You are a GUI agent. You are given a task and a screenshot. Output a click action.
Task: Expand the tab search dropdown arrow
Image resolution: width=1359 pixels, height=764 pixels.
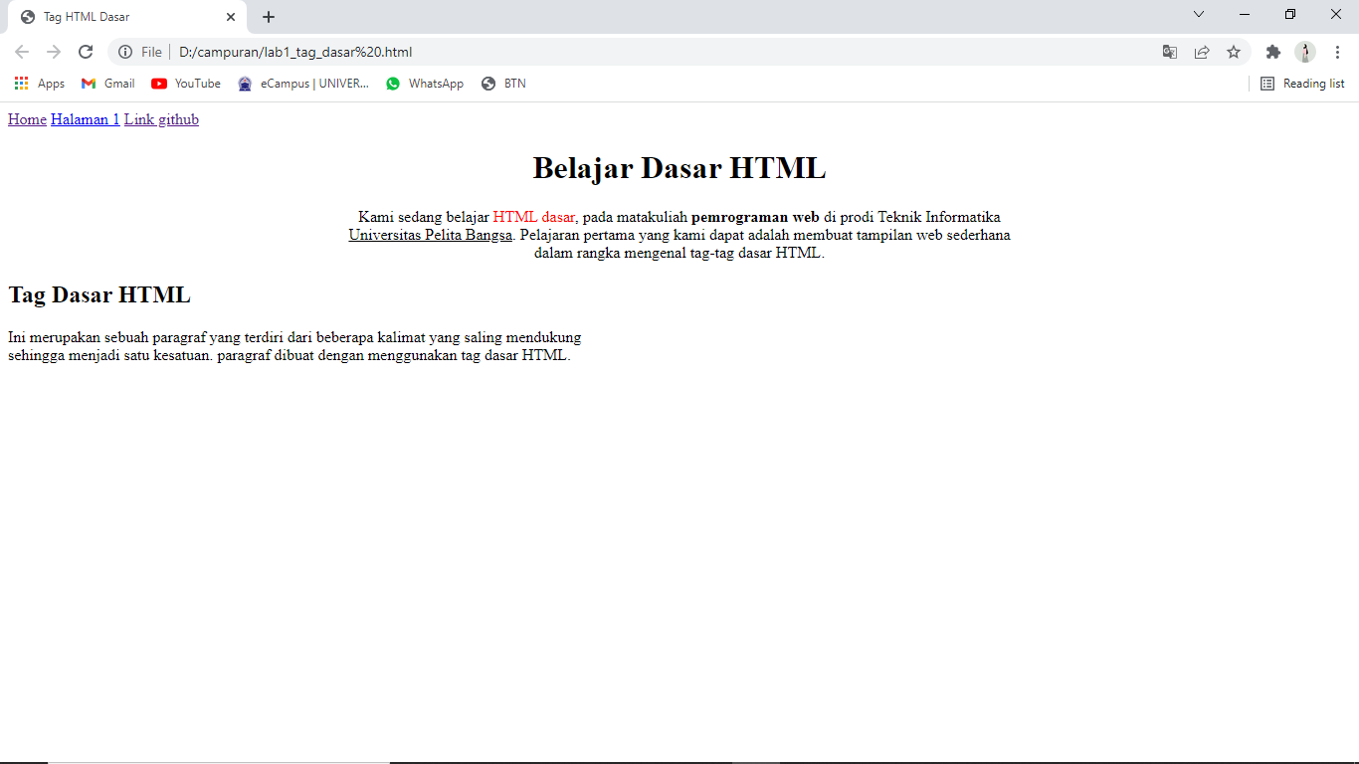click(1199, 14)
